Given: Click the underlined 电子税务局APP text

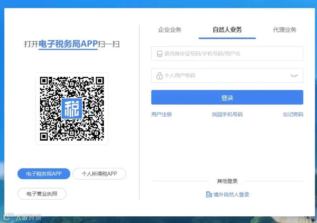Looking at the screenshot, I should [x=68, y=44].
